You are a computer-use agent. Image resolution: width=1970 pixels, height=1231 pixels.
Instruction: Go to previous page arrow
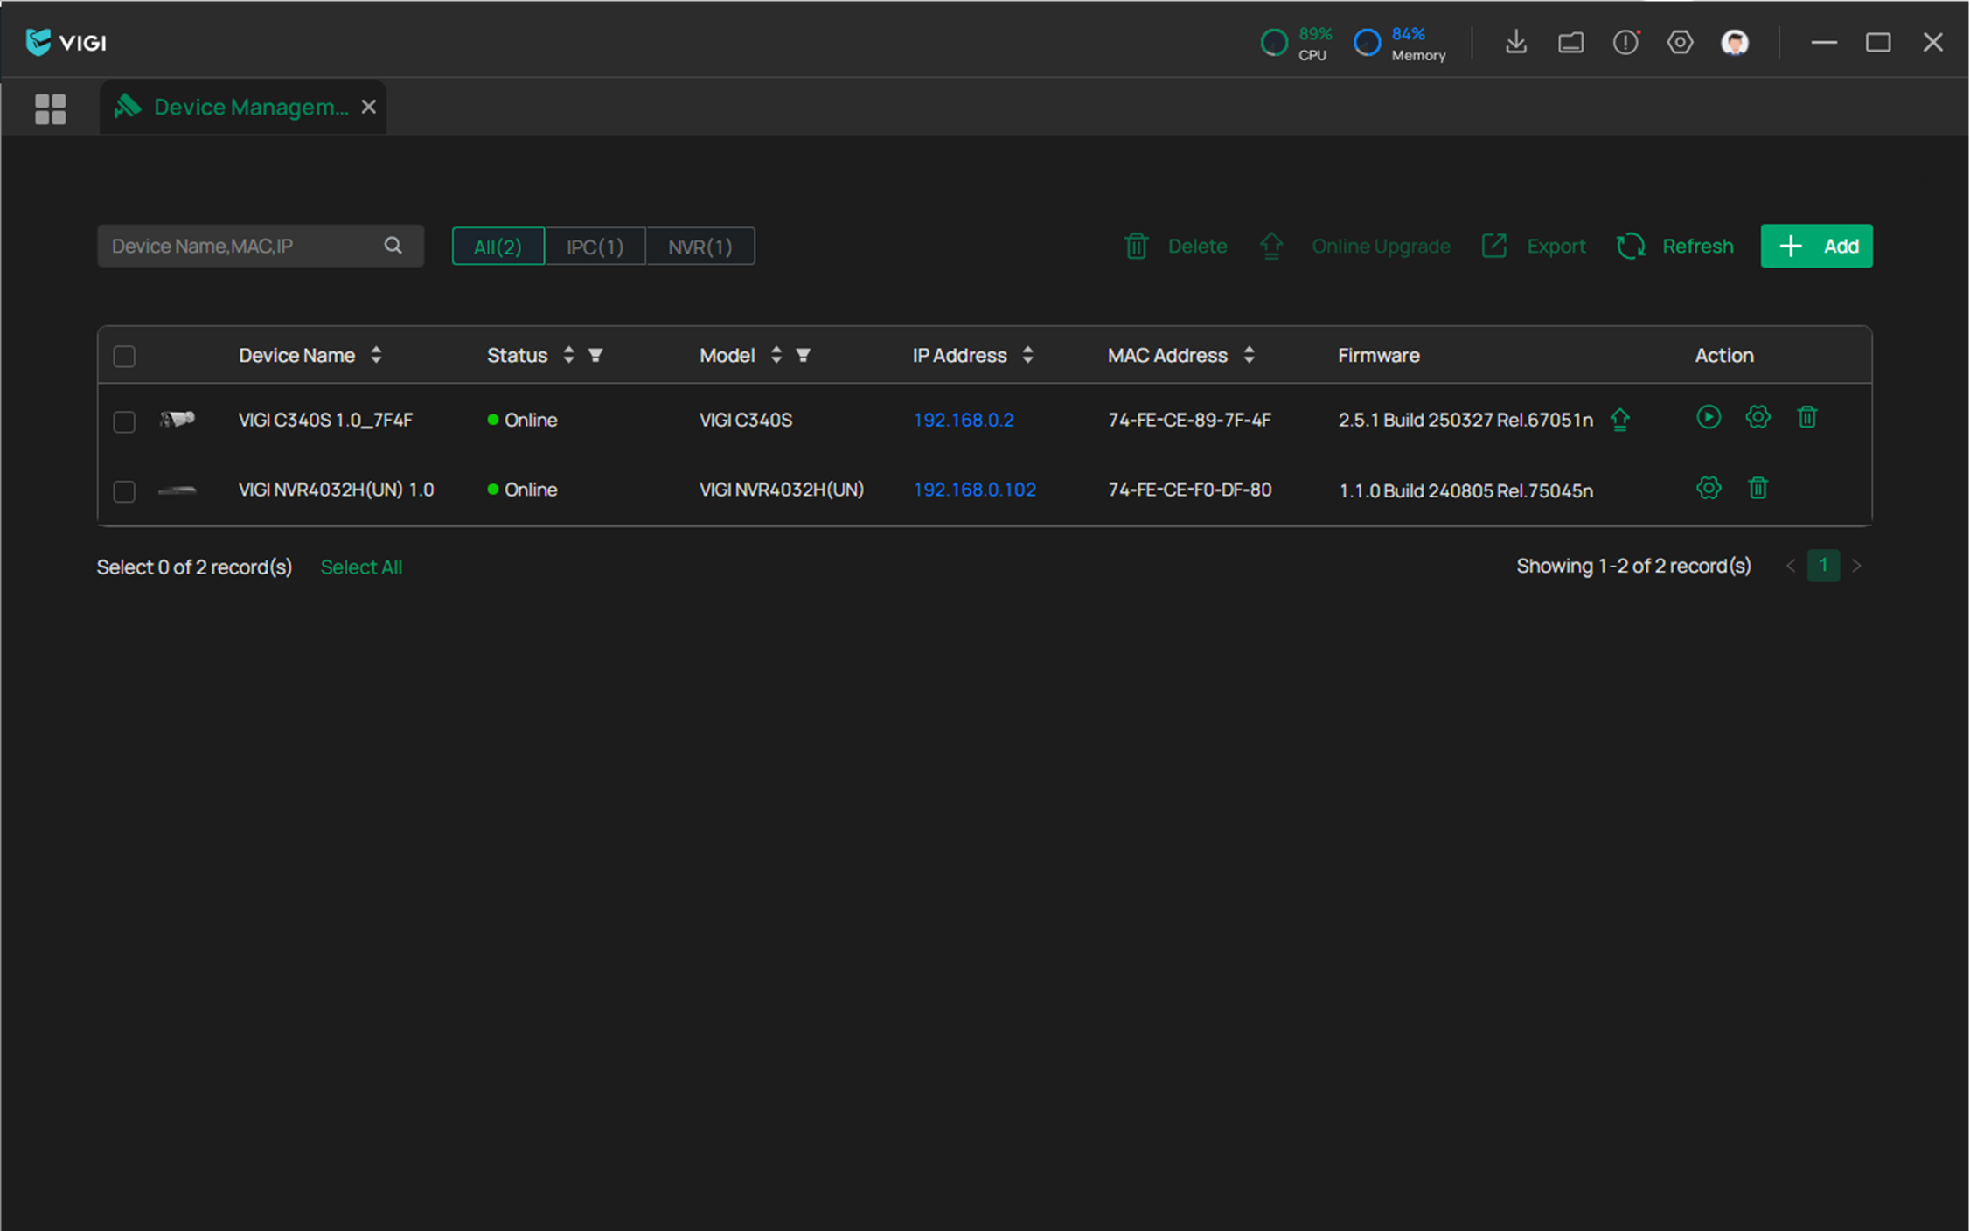(x=1790, y=566)
